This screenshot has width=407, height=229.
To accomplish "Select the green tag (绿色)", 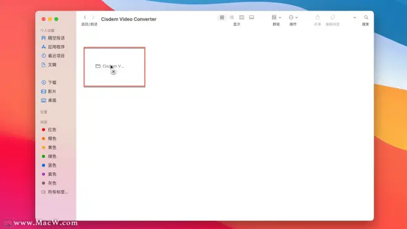I will click(x=49, y=156).
